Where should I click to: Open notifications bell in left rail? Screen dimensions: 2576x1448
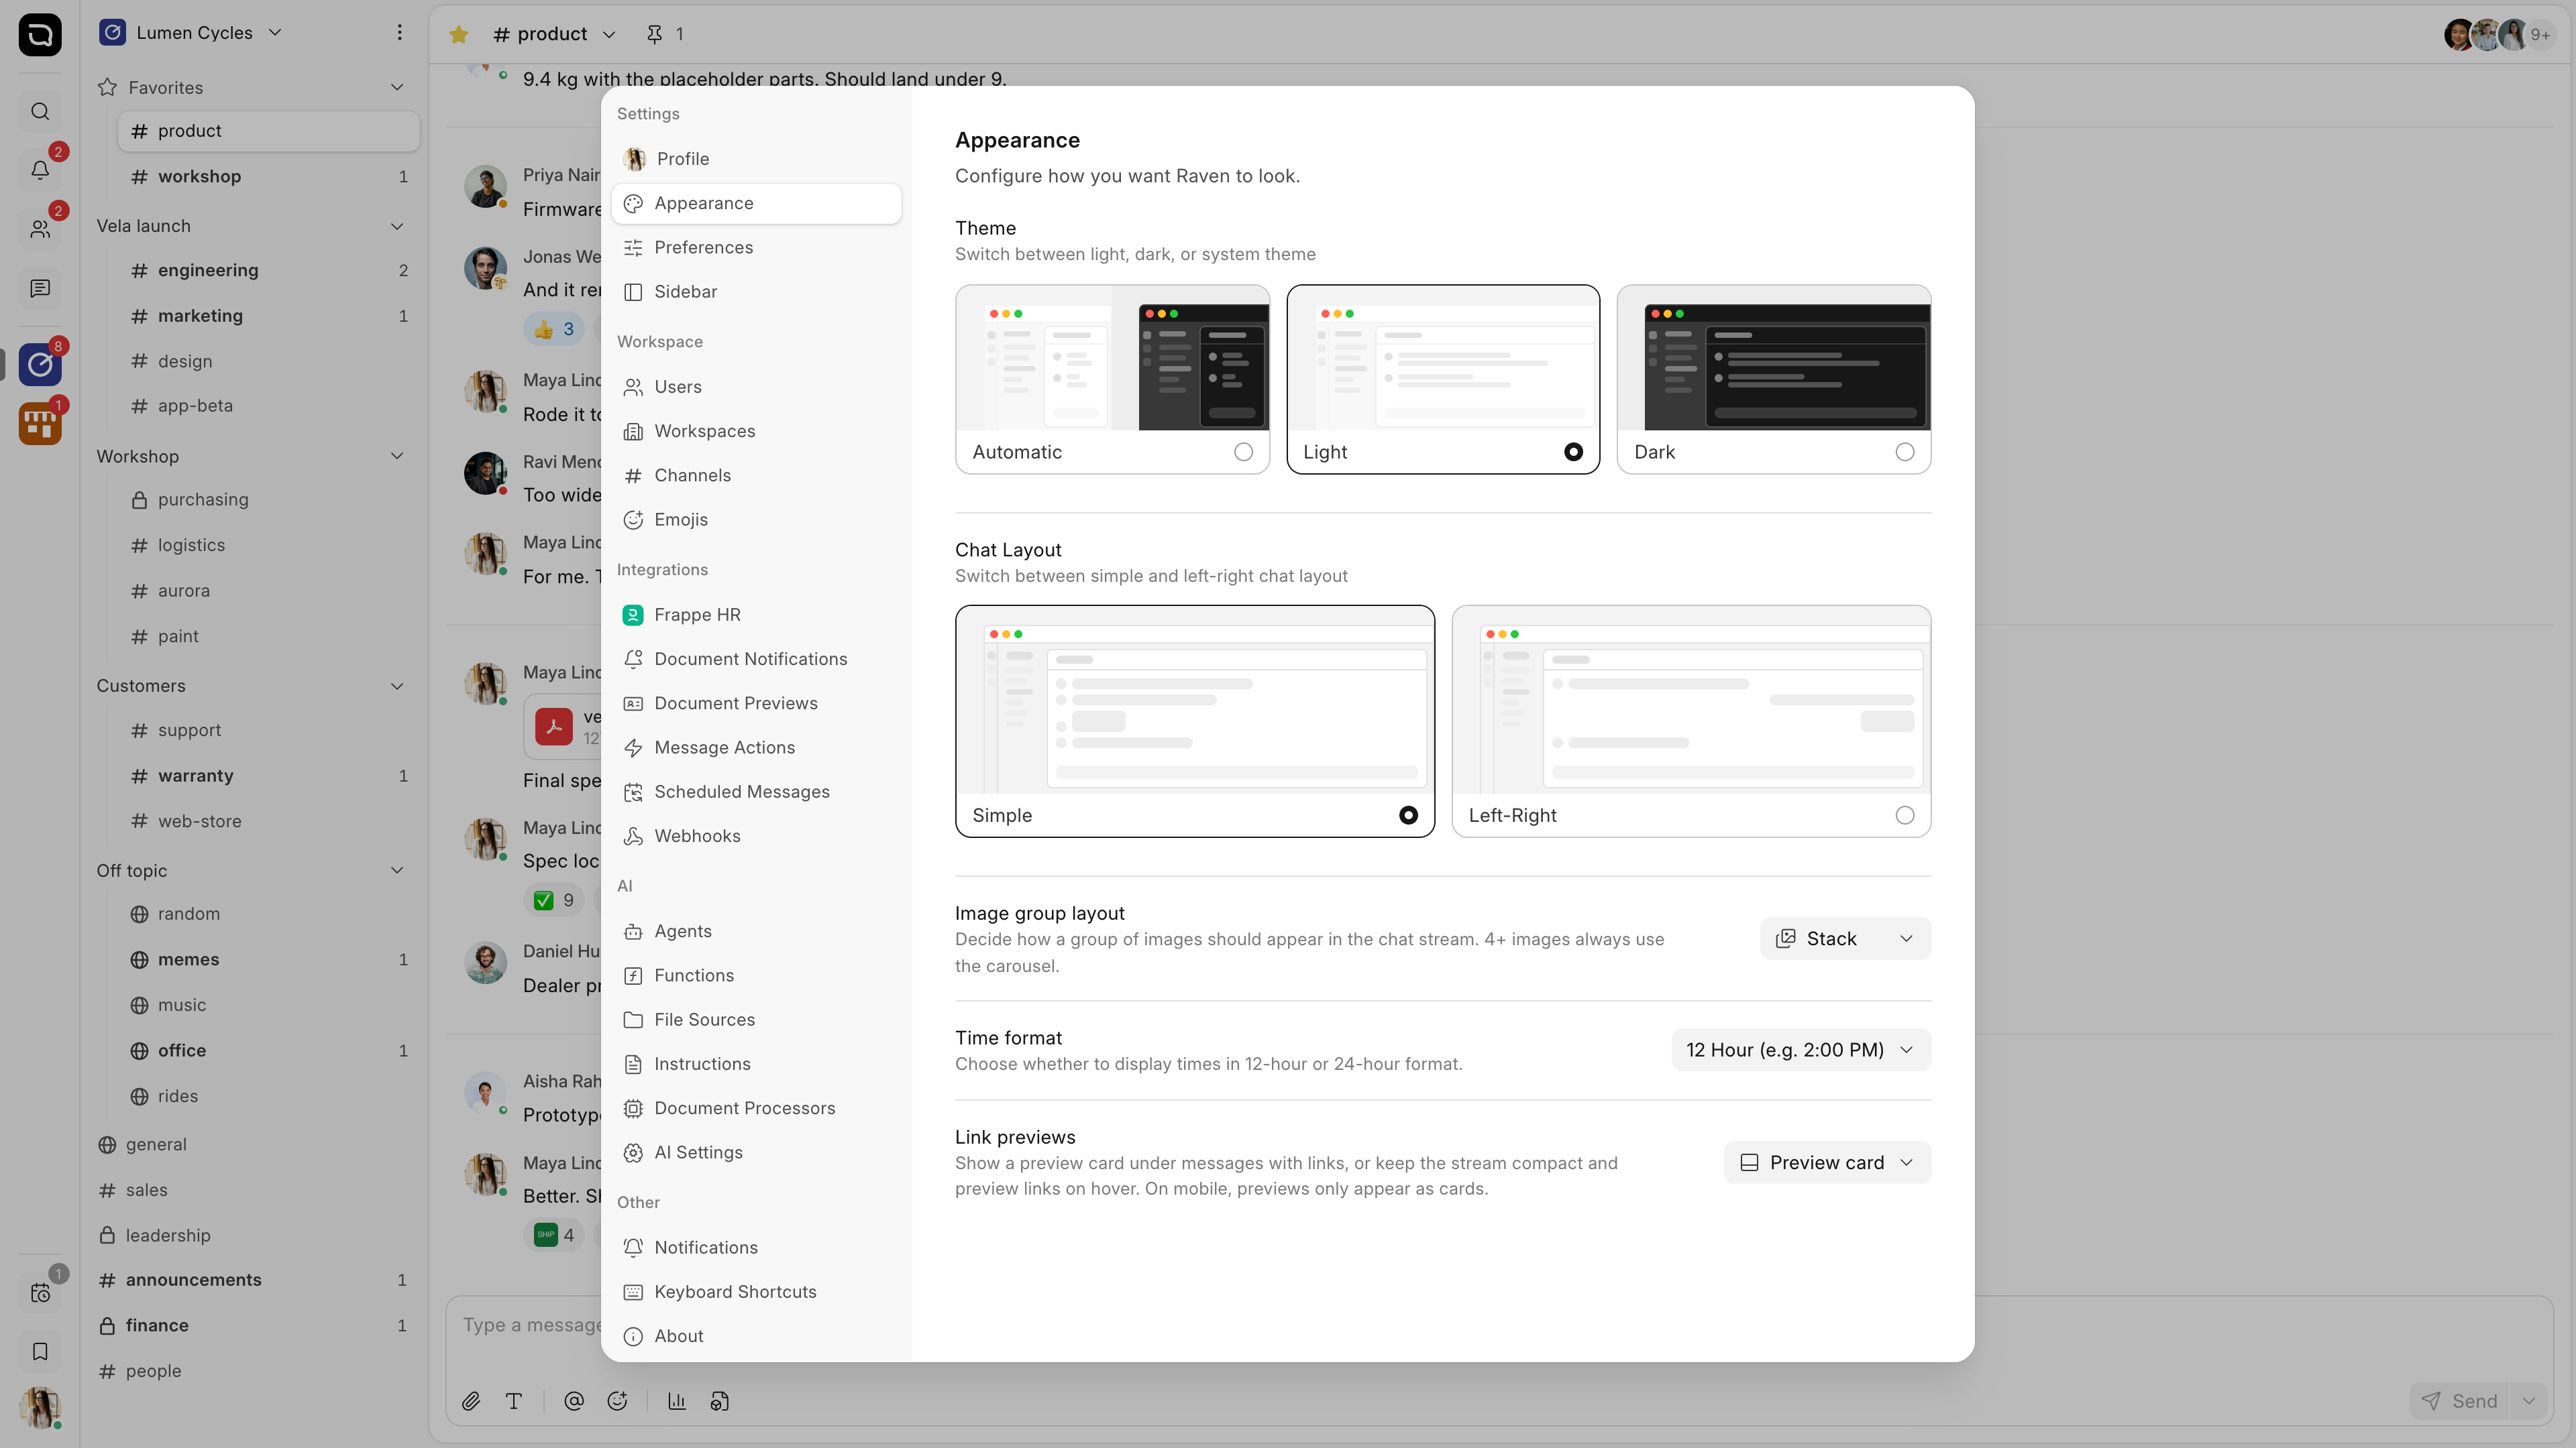tap(40, 170)
